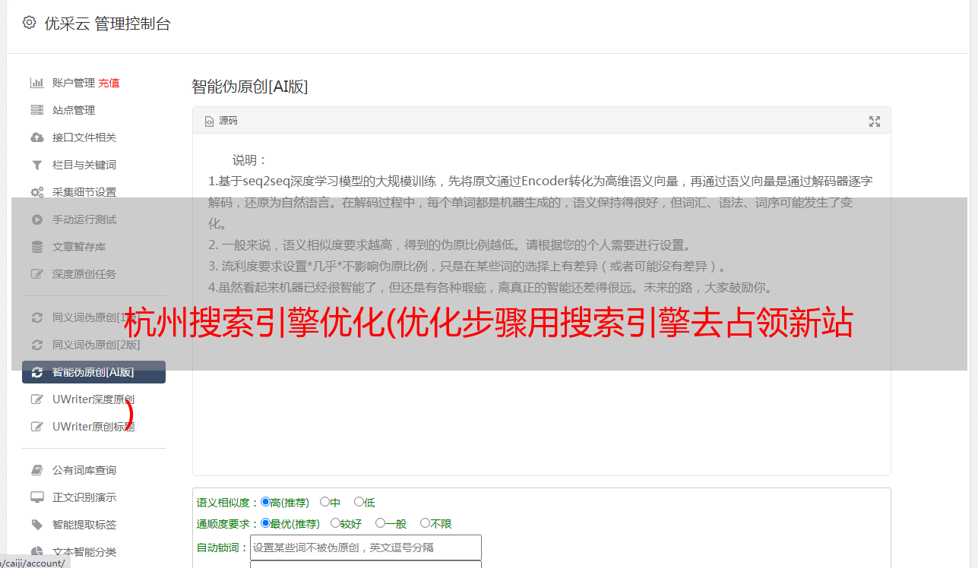Click the gear icon beside 优采云 管理控制台
978x568 pixels.
pos(29,23)
